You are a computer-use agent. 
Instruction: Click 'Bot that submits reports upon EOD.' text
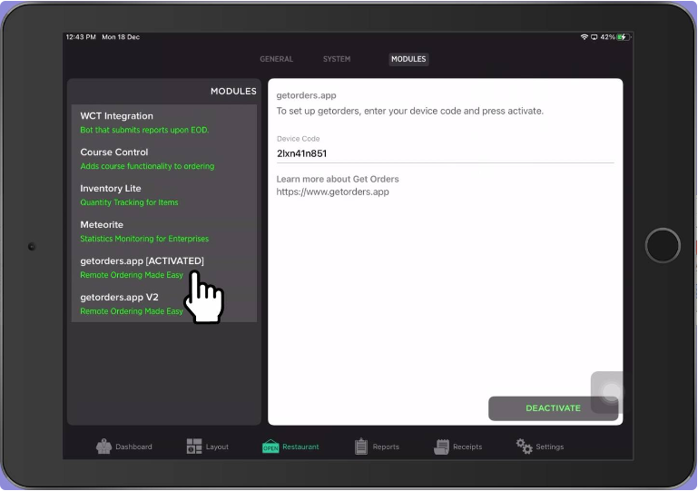coord(144,130)
